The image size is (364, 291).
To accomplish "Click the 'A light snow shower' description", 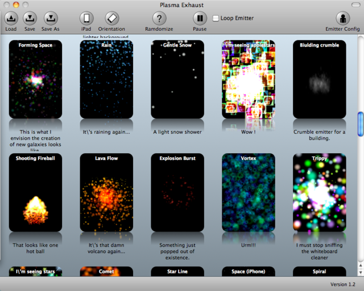I will click(177, 132).
